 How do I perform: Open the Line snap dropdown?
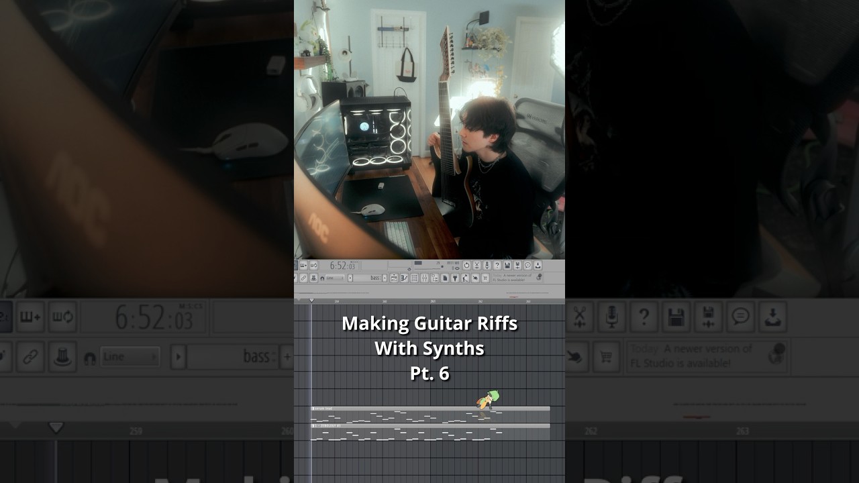click(335, 278)
